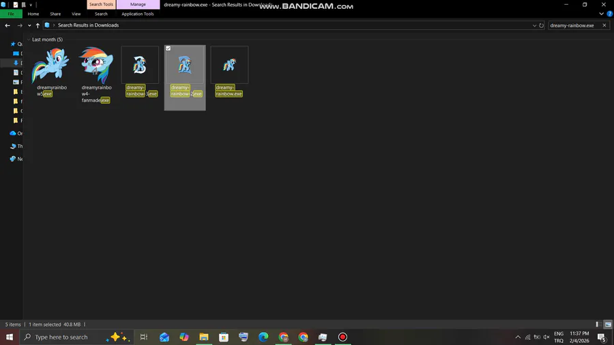Click the taskbar Type here to search box

pyautogui.click(x=76, y=337)
